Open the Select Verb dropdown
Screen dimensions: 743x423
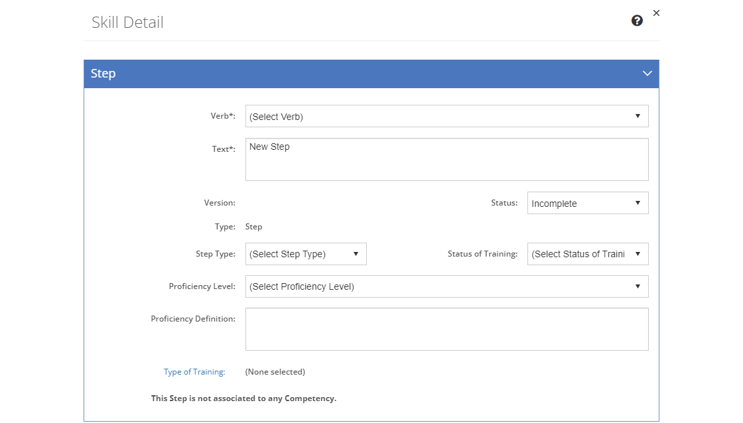(x=447, y=116)
